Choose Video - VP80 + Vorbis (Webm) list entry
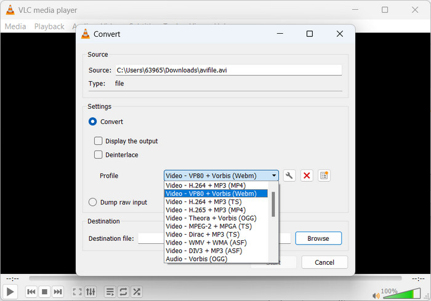Image resolution: width=431 pixels, height=301 pixels. 216,193
